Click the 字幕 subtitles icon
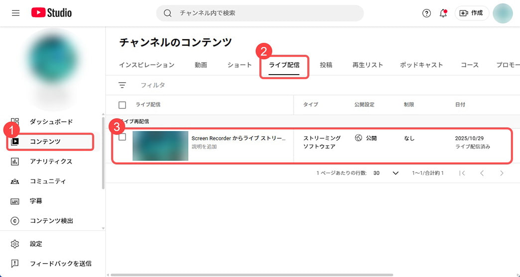The width and height of the screenshot is (520, 277). (x=15, y=201)
